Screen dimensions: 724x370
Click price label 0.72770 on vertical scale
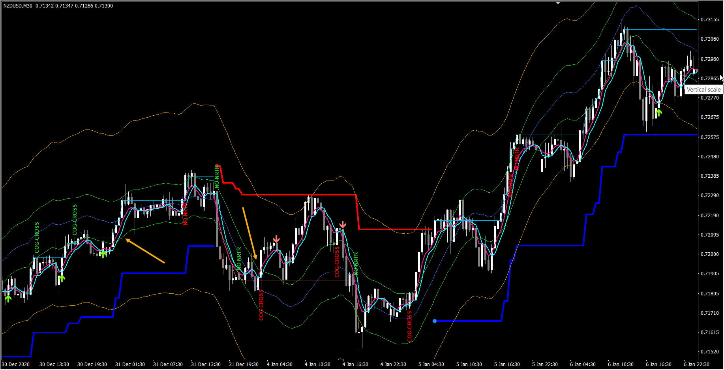[710, 98]
